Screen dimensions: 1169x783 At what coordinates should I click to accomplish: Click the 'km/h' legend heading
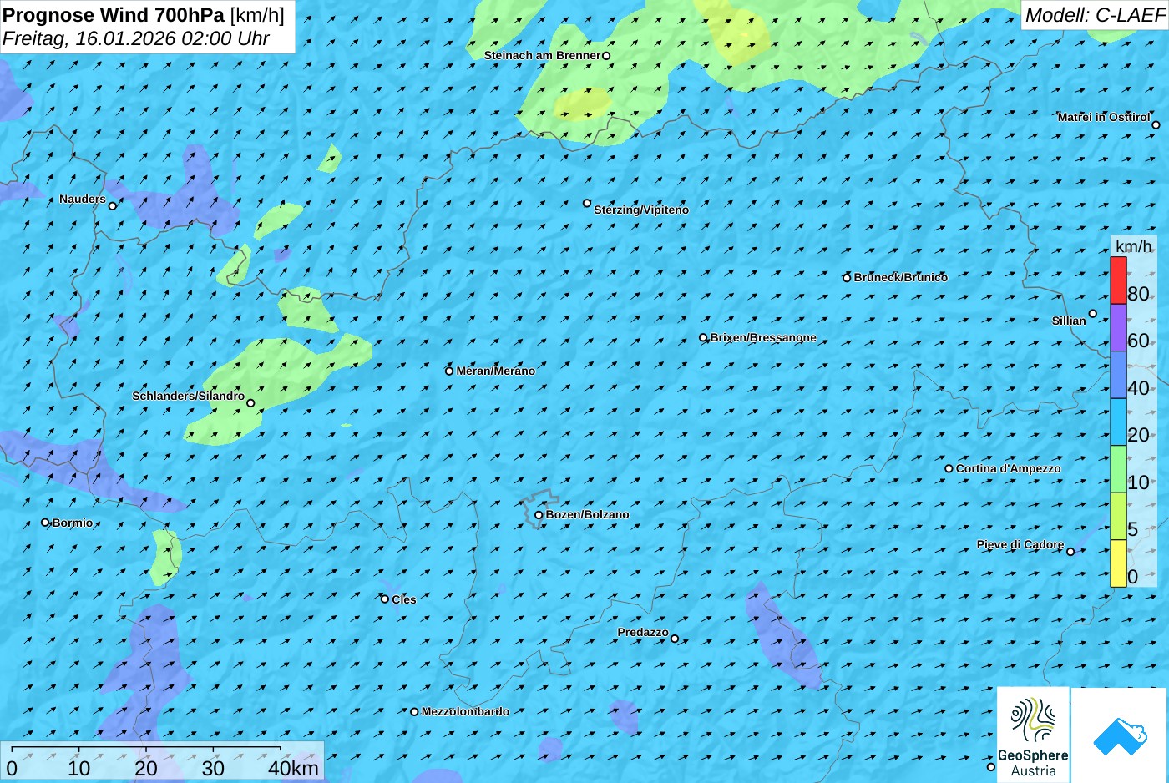pos(1134,246)
